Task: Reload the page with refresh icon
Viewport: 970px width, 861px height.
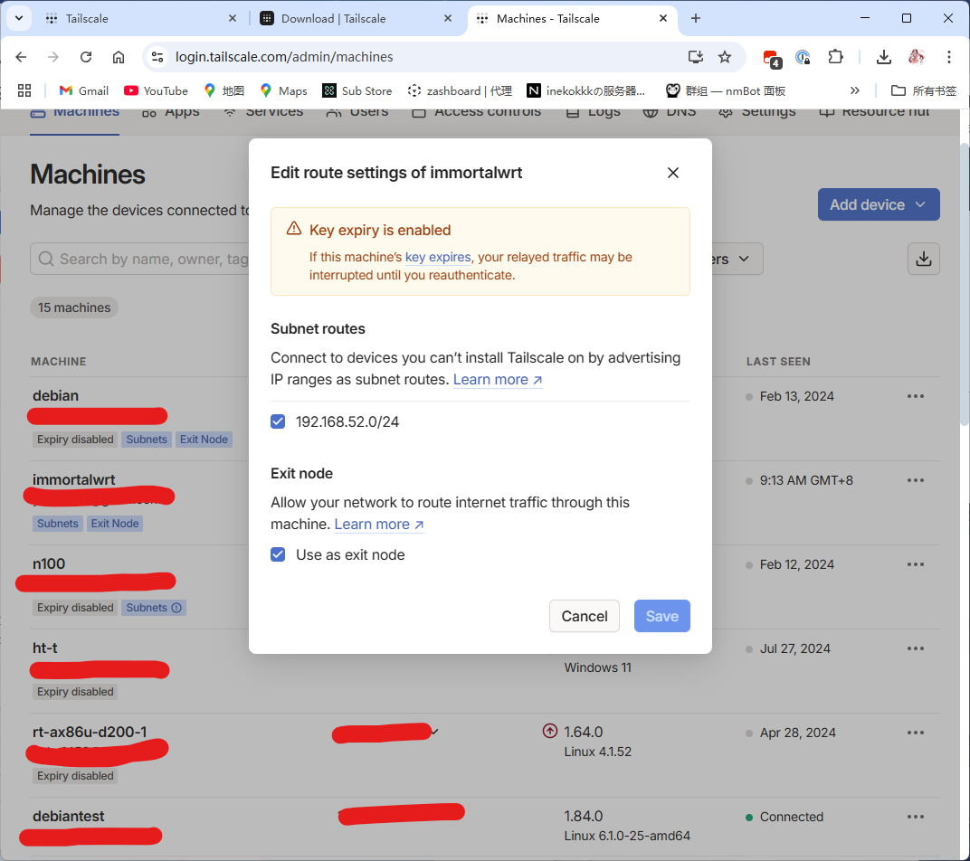Action: [x=86, y=57]
